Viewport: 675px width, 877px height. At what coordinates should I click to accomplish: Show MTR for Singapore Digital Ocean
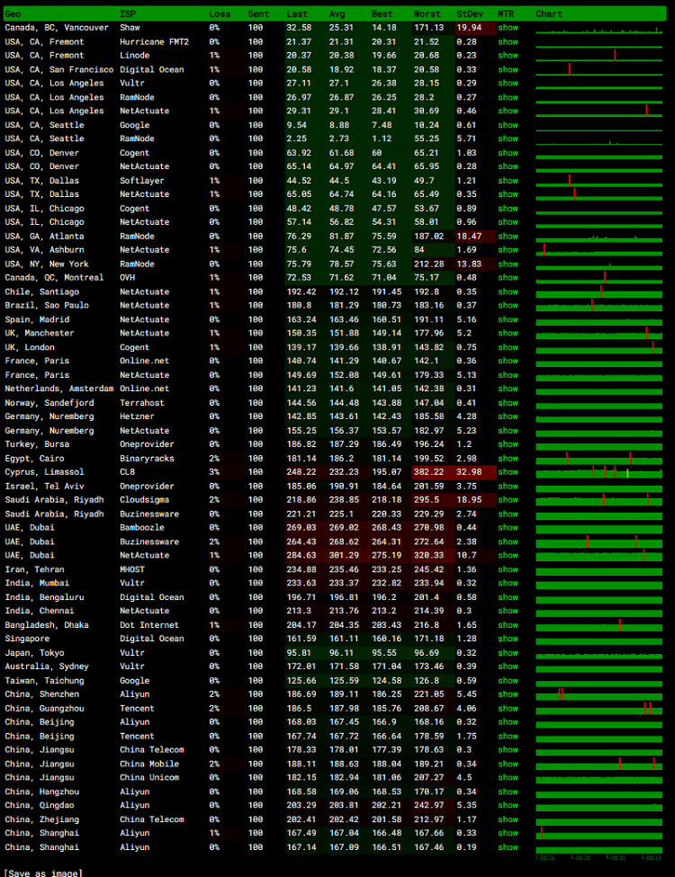(508, 639)
